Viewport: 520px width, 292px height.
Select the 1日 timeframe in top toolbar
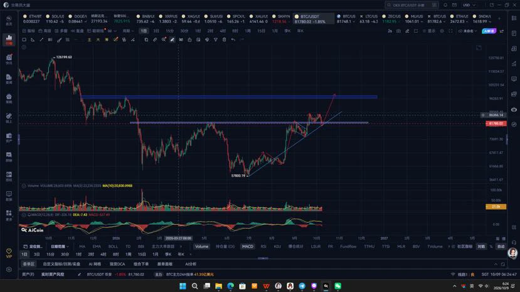(144, 31)
